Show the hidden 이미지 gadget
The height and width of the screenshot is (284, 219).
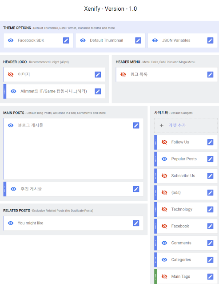[x=11, y=74]
